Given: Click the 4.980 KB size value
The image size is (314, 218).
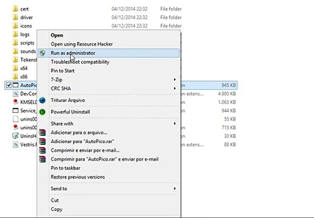Looking at the screenshot, I should [227, 94].
